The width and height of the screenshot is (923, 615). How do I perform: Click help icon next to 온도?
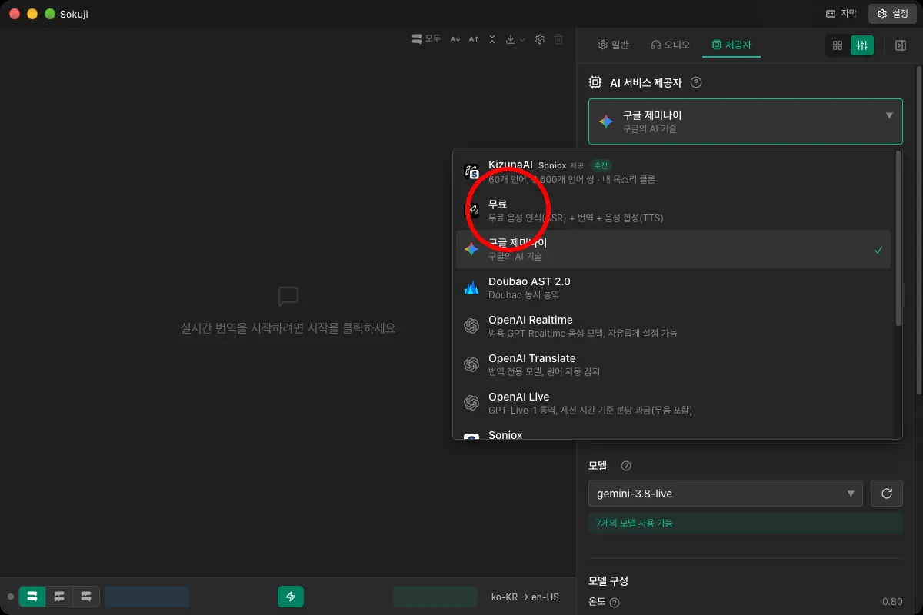(615, 602)
